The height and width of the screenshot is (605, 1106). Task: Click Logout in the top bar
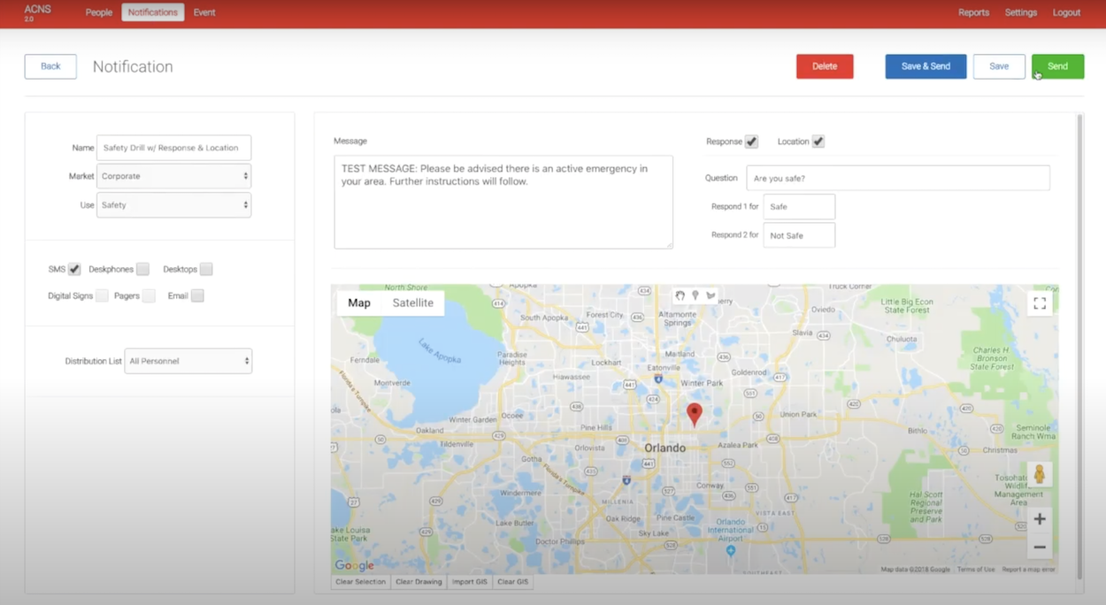coord(1066,12)
